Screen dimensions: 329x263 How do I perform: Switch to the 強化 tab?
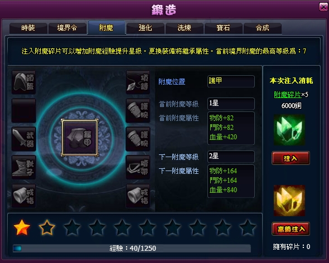click(145, 28)
